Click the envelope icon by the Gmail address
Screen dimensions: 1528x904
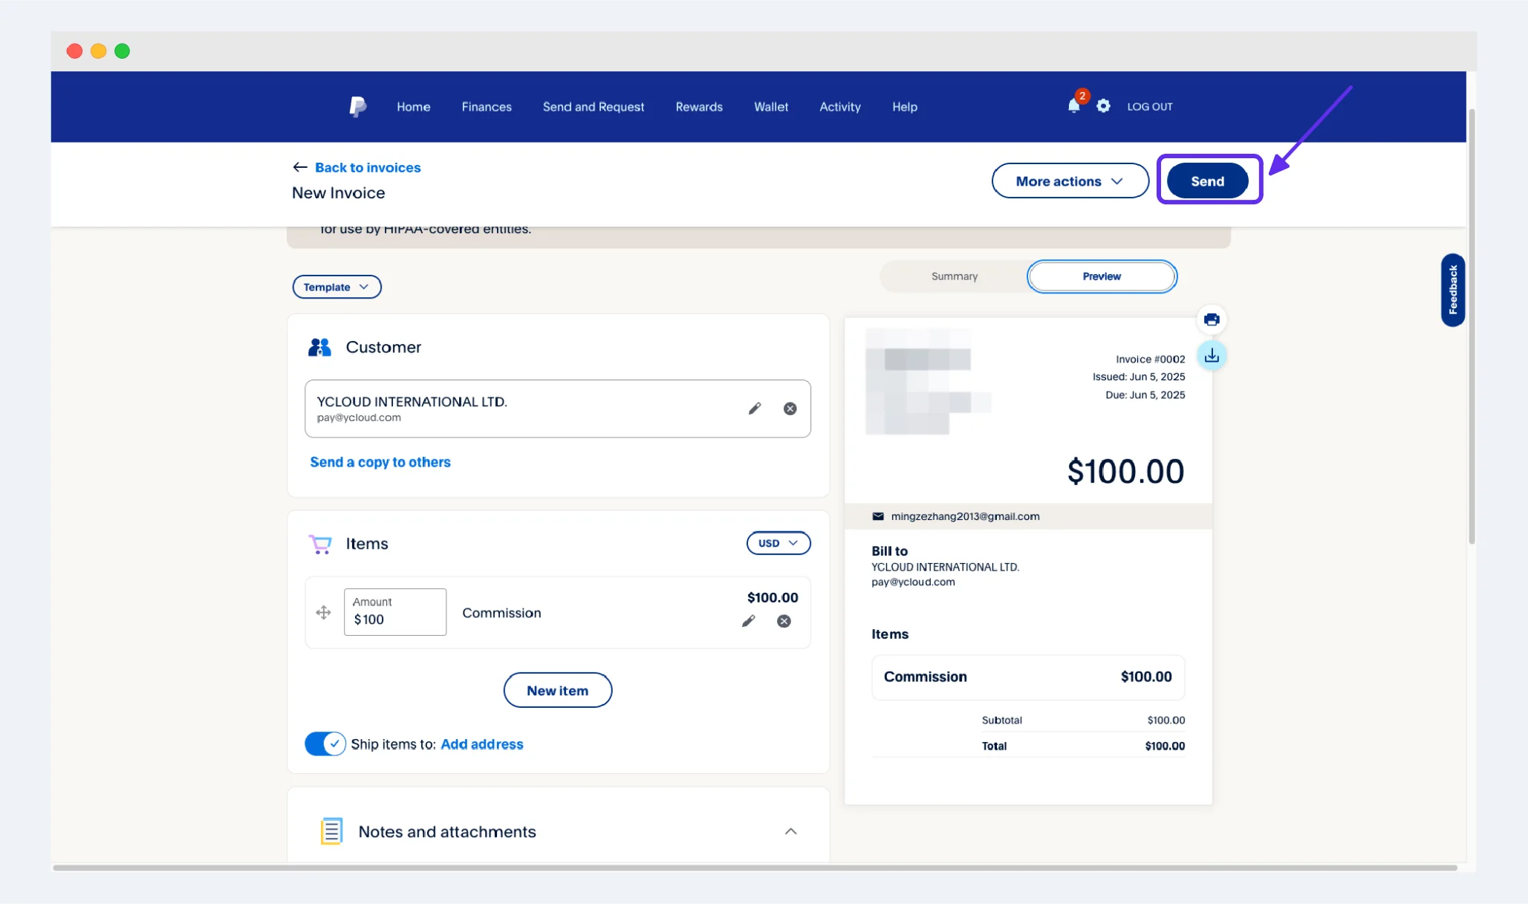point(878,516)
